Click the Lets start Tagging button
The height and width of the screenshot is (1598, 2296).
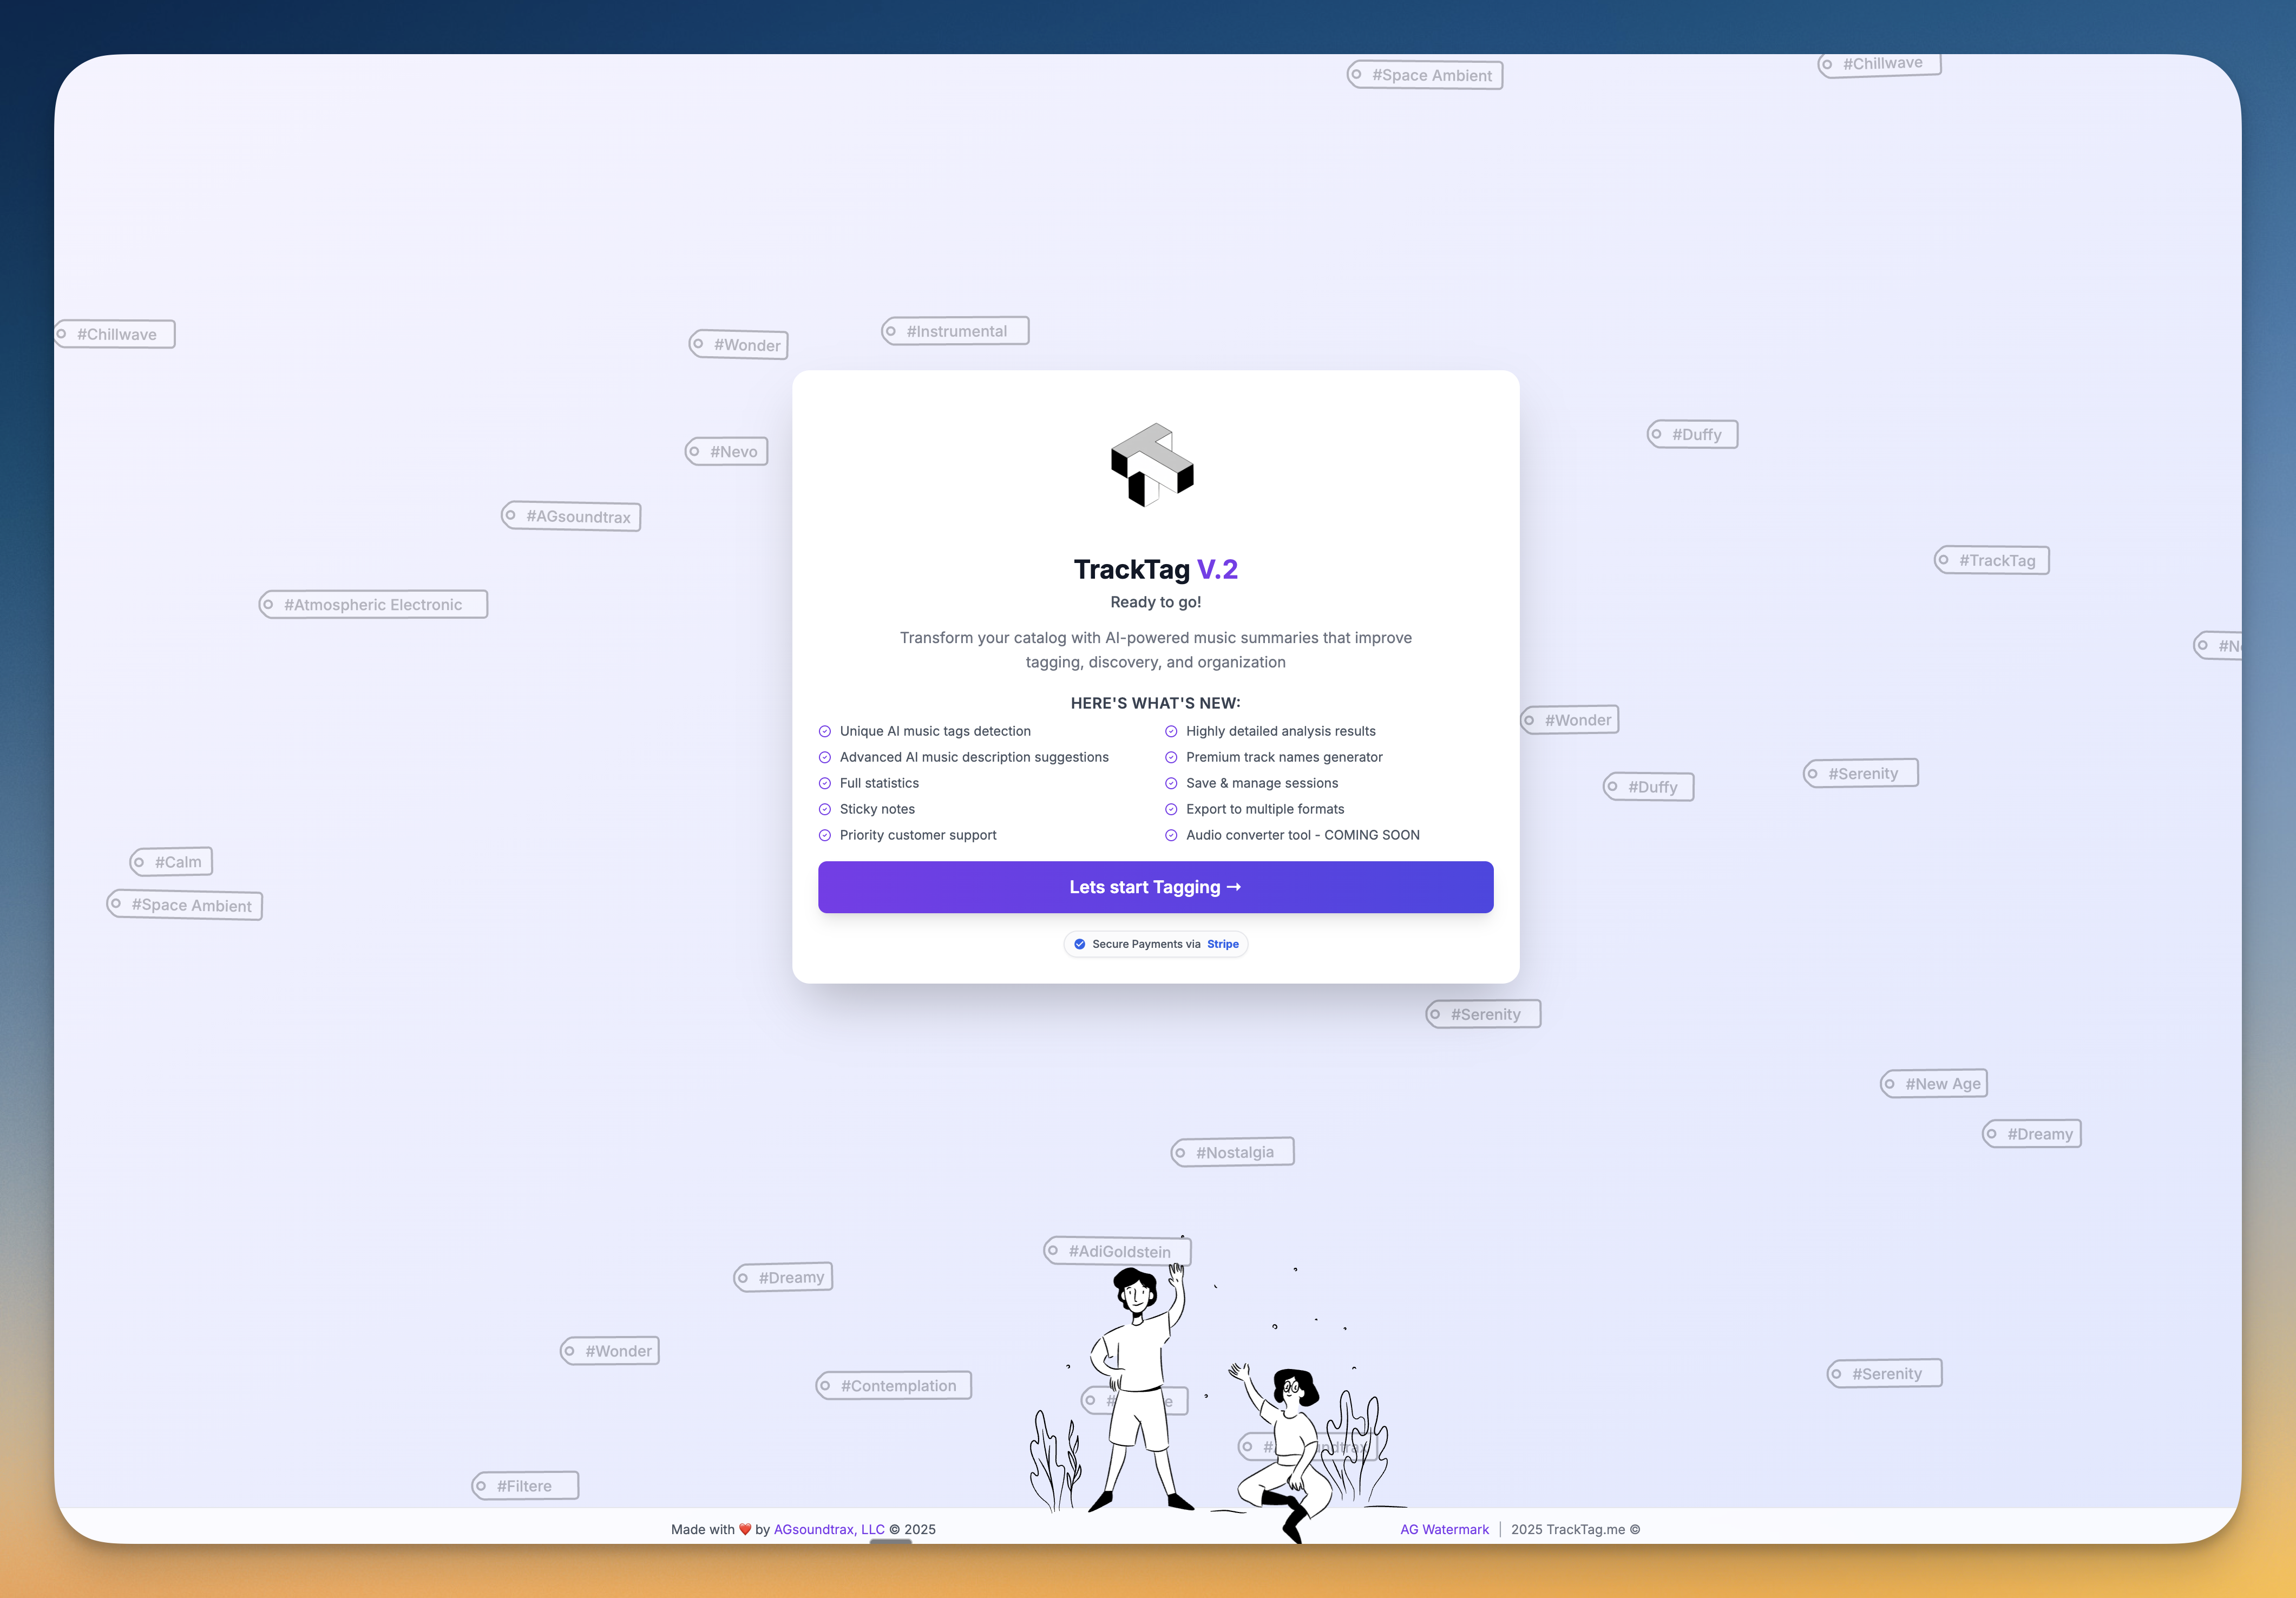coord(1155,887)
